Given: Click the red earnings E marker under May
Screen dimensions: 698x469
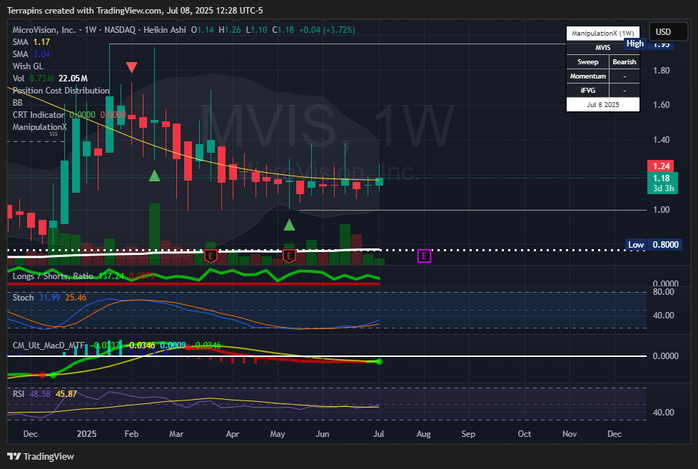Looking at the screenshot, I should [x=289, y=256].
